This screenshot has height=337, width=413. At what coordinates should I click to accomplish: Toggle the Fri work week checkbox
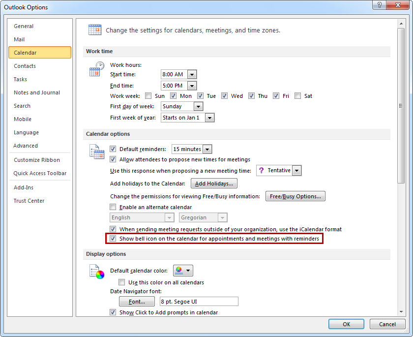[x=276, y=95]
